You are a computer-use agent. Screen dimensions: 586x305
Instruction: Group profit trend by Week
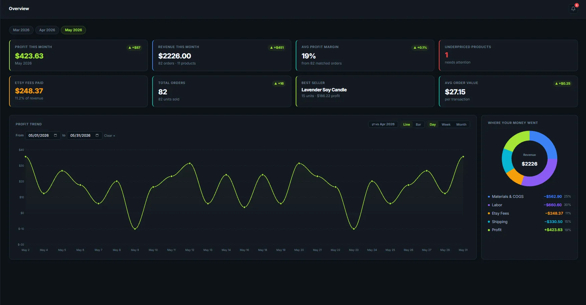point(446,124)
